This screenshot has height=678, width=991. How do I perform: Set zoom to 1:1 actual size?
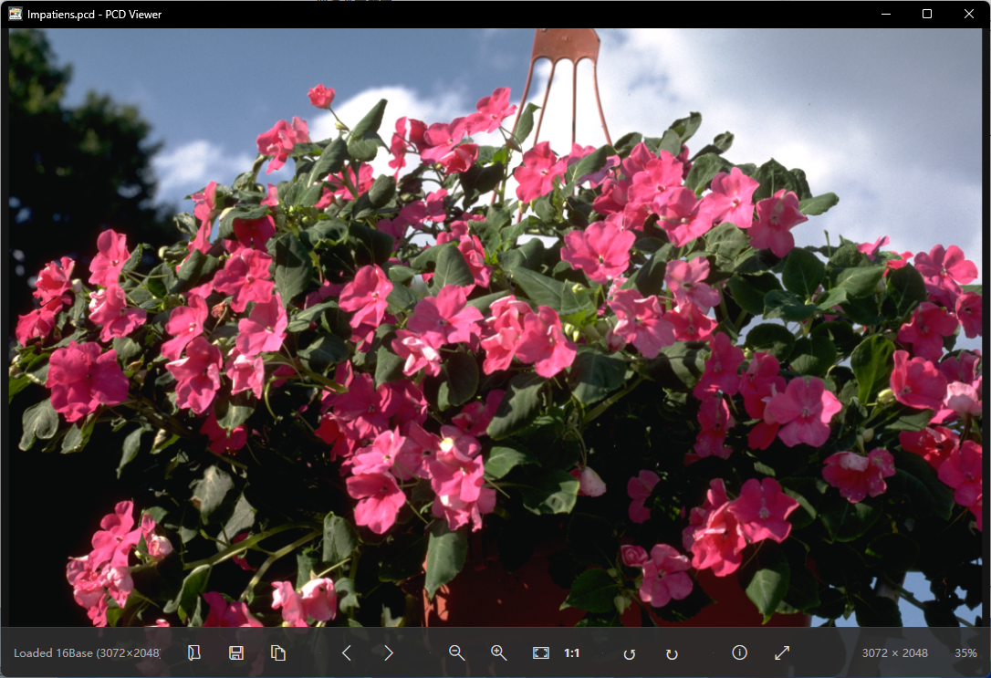point(572,652)
